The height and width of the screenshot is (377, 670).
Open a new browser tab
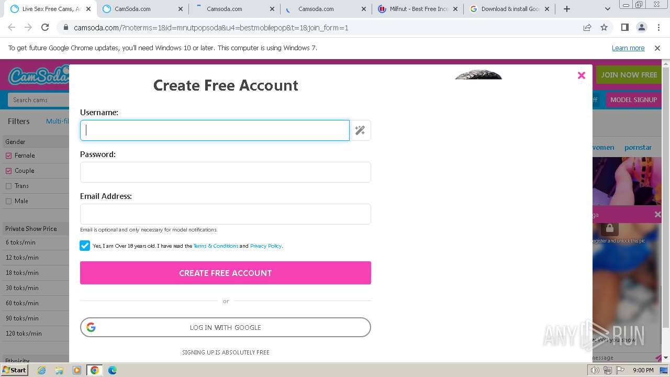tap(567, 9)
